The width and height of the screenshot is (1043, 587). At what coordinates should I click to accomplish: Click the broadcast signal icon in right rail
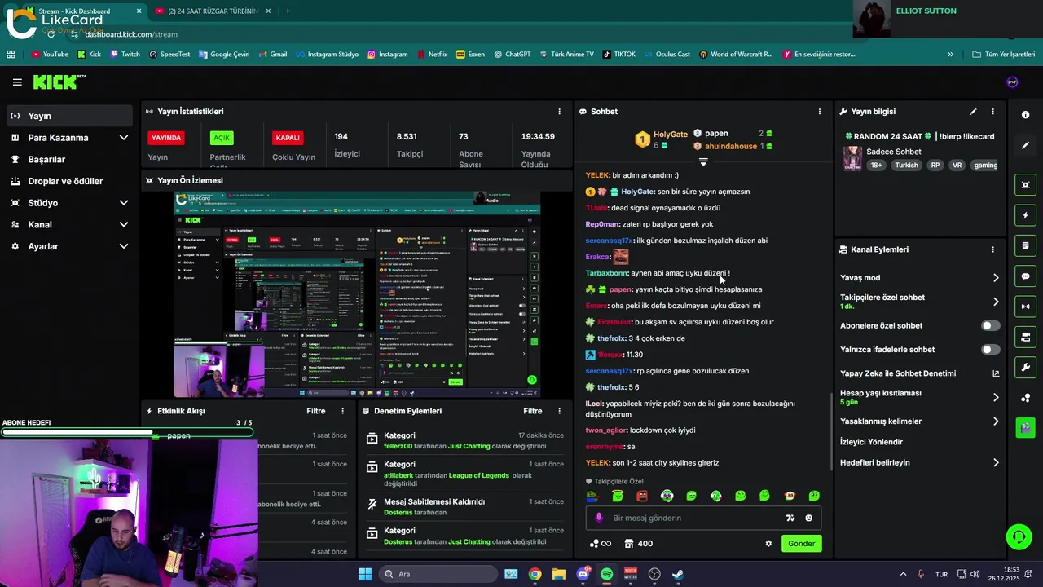coord(1025,307)
